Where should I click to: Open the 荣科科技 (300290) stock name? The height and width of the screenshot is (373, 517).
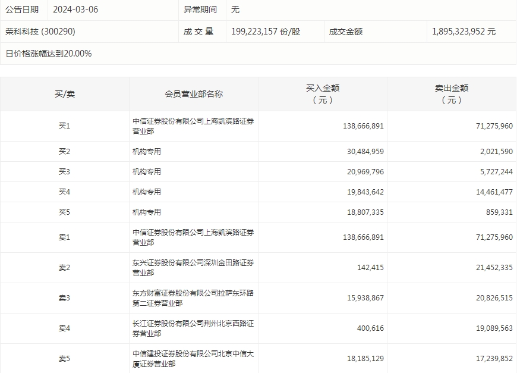click(40, 32)
